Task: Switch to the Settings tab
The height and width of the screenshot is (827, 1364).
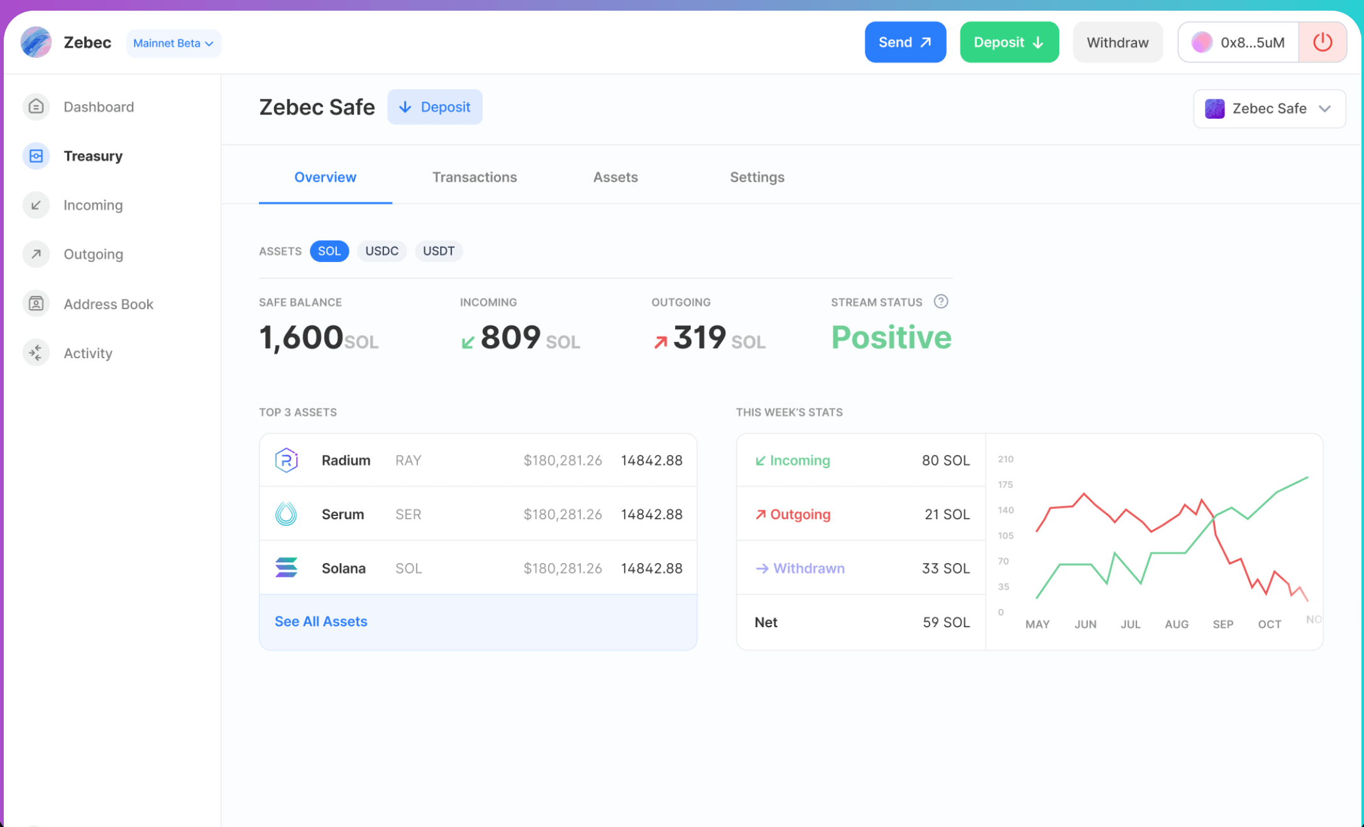Action: pos(757,177)
